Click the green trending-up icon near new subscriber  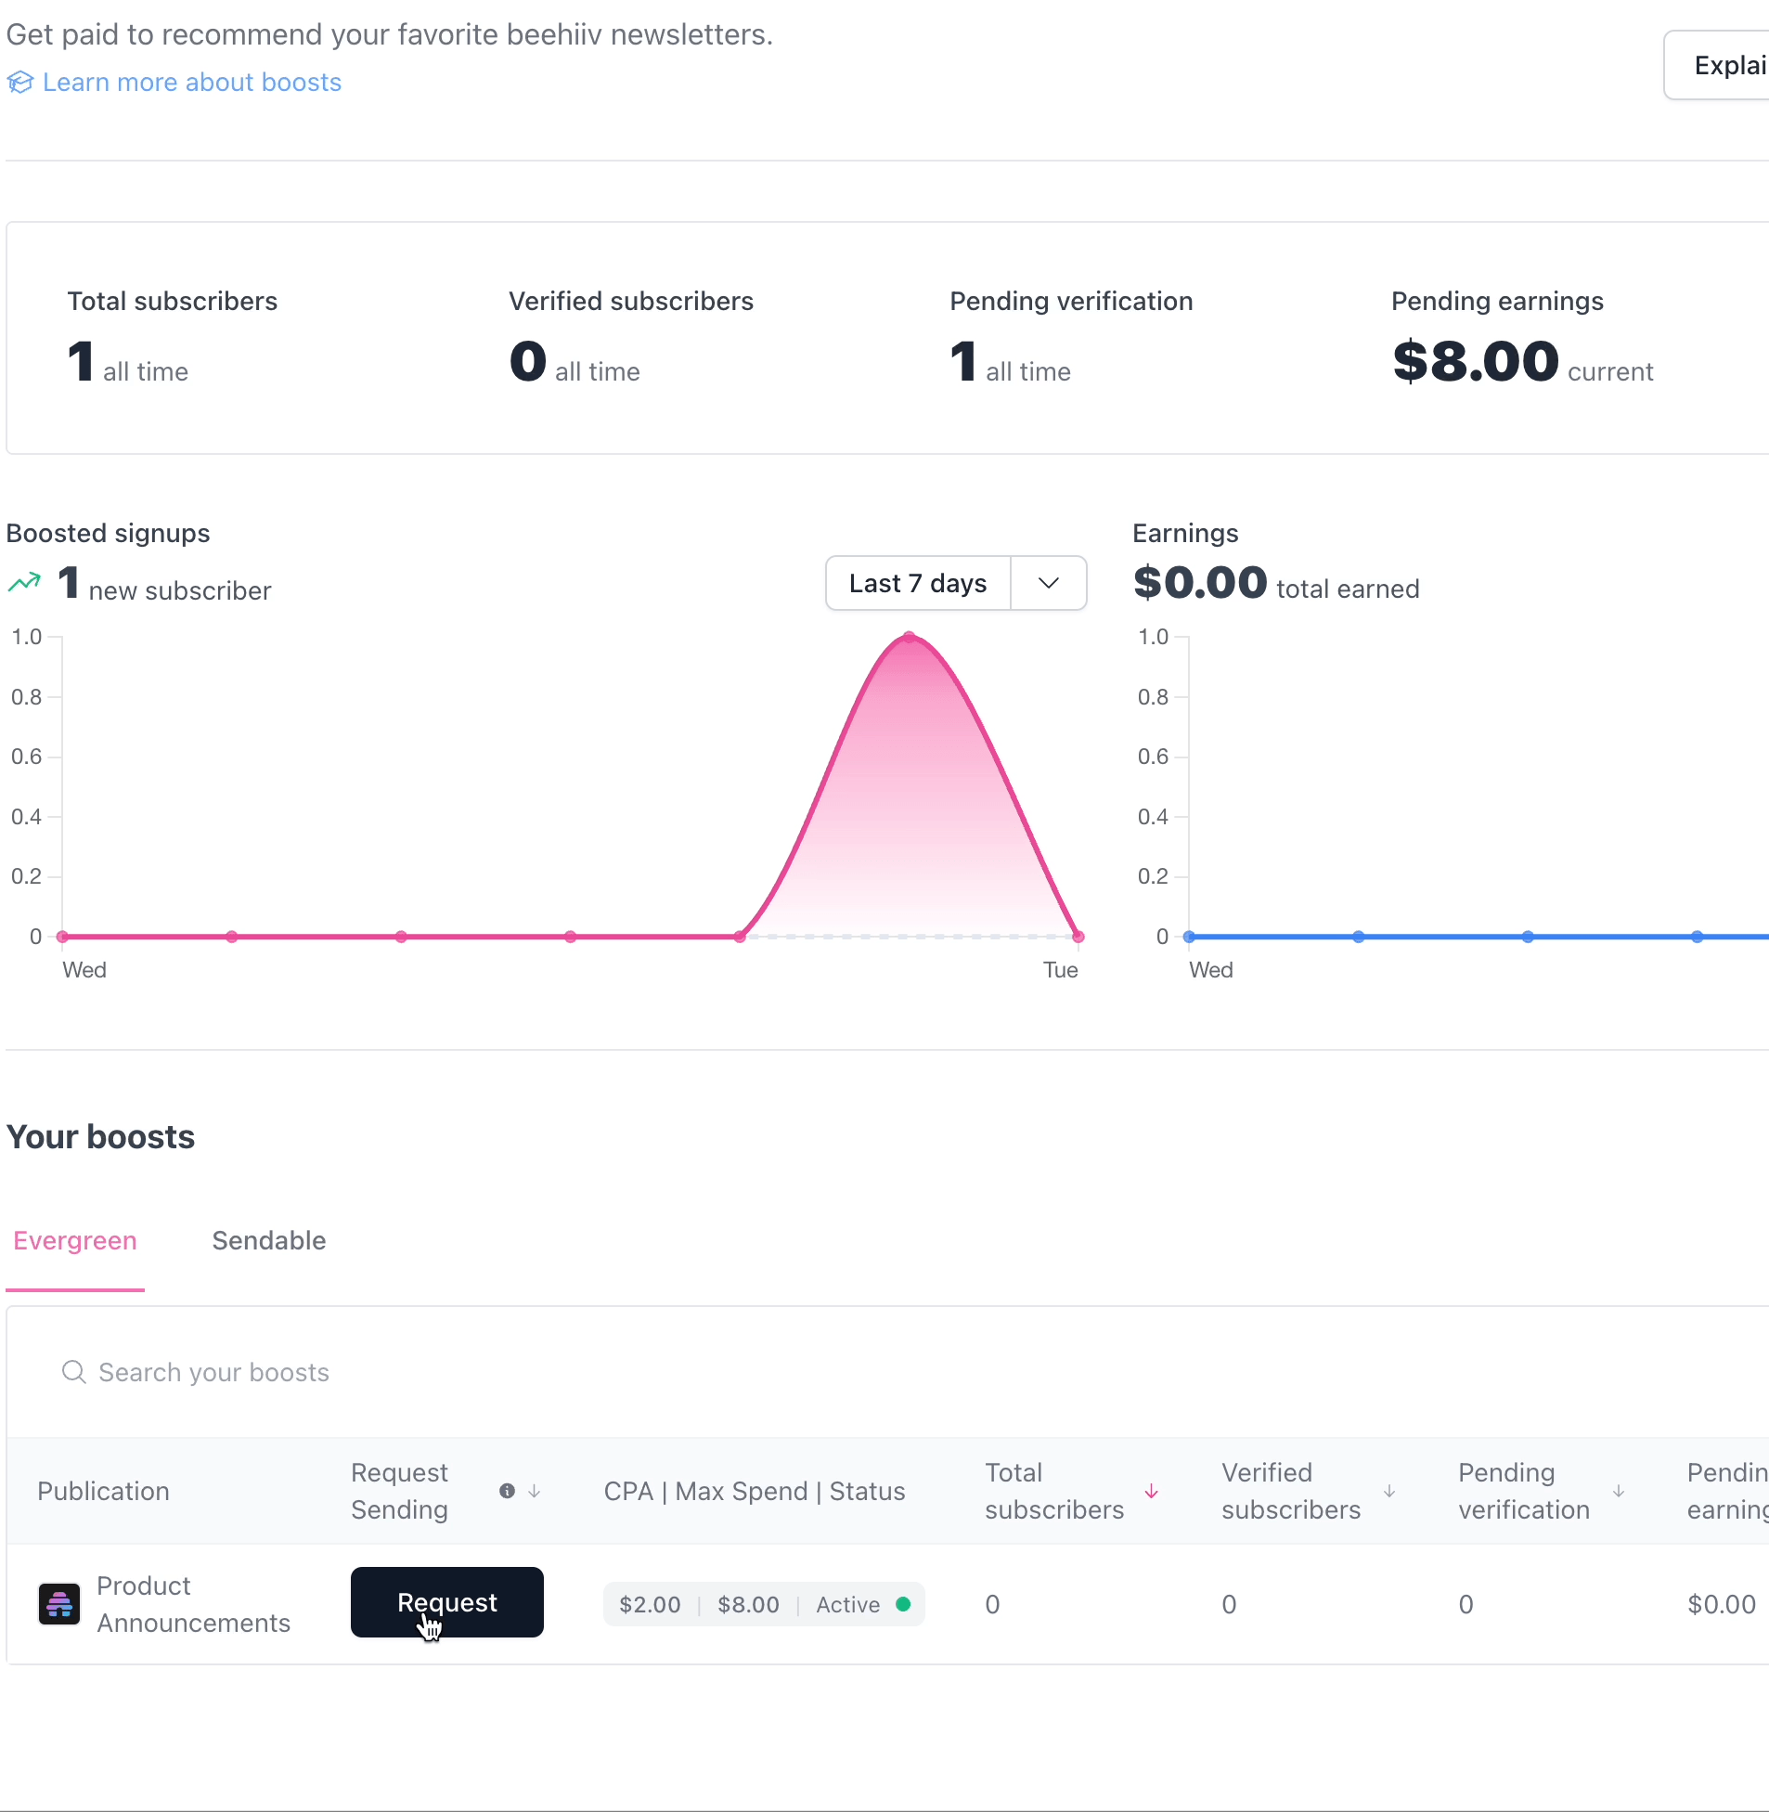[24, 583]
